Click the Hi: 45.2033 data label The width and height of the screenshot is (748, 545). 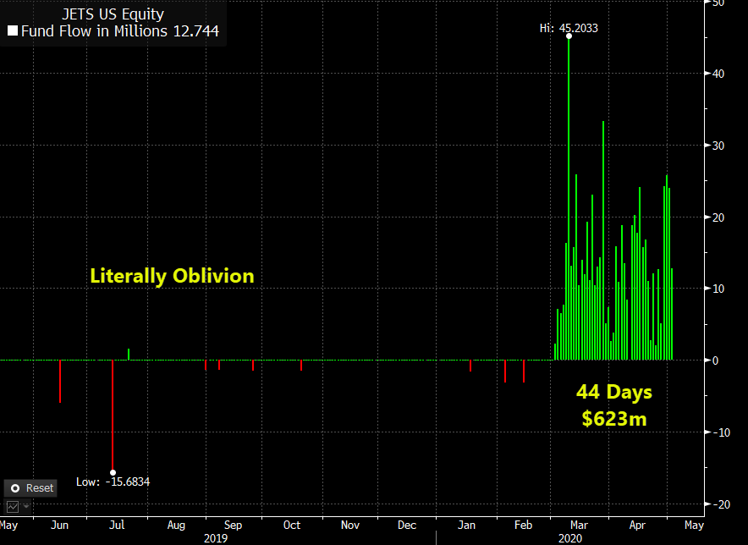tap(569, 28)
